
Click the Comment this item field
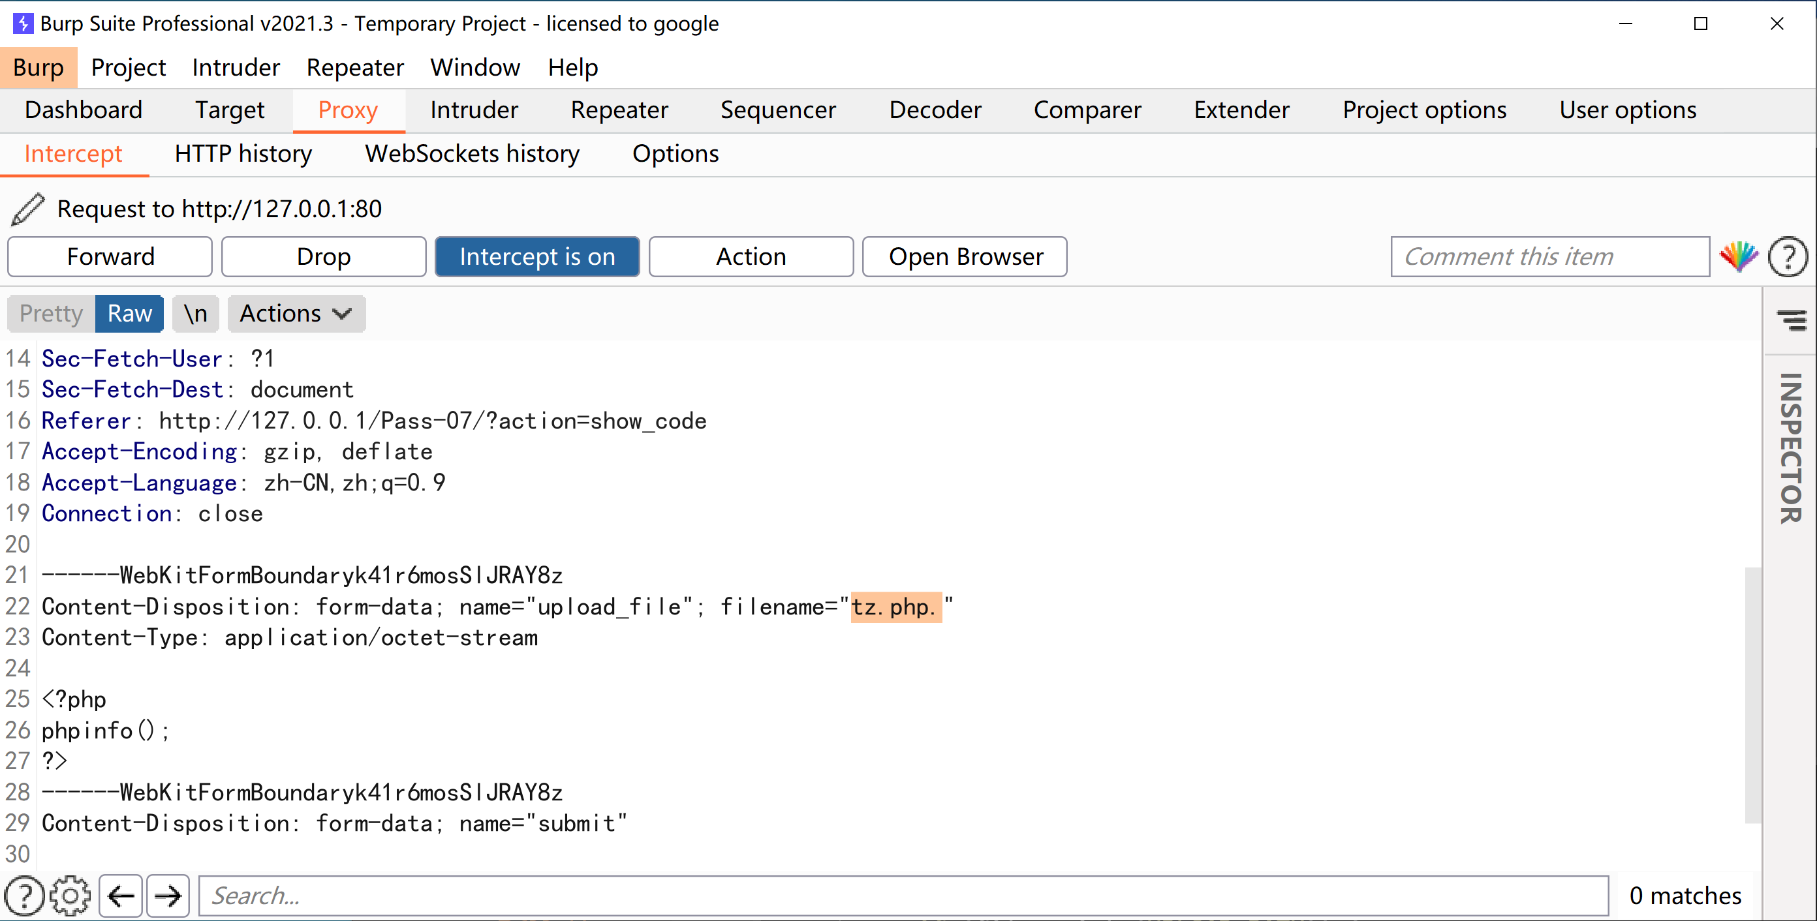pos(1549,256)
